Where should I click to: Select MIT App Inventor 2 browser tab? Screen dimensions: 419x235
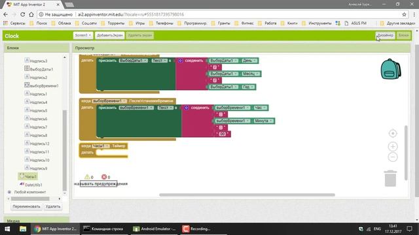click(x=32, y=5)
